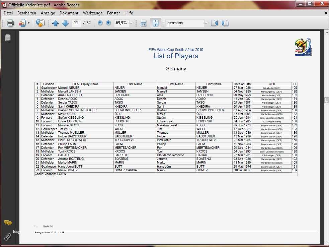Open the Fenster menu
This screenshot has width=329, height=247.
[113, 13]
